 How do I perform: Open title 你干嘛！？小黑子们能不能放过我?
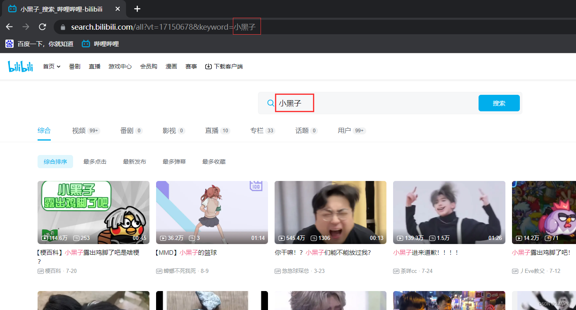coord(322,252)
